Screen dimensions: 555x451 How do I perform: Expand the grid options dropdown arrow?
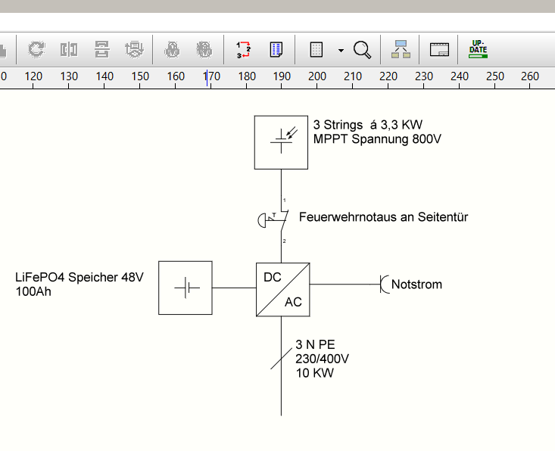(x=341, y=50)
